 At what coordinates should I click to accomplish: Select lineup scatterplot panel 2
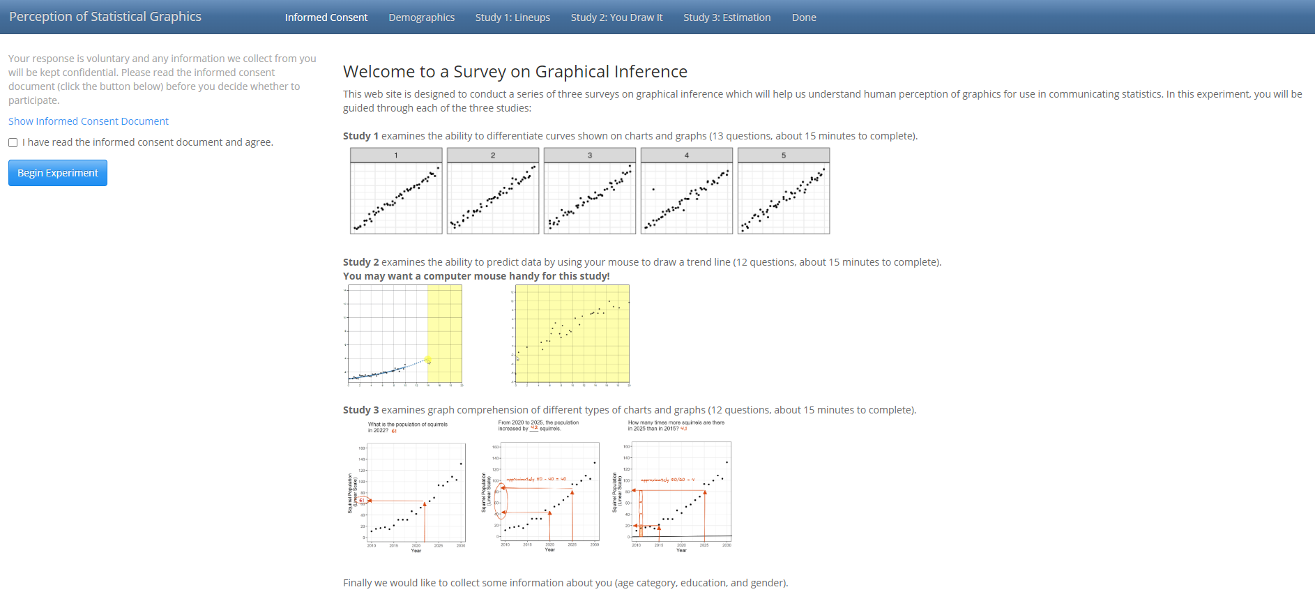493,191
